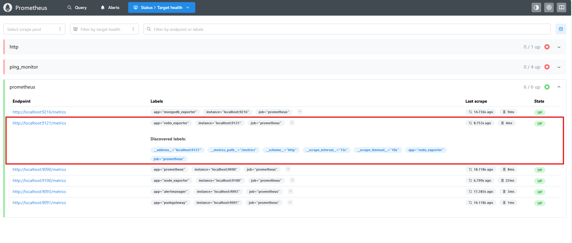
Task: Click the Discovered labels: heading
Action: point(168,139)
